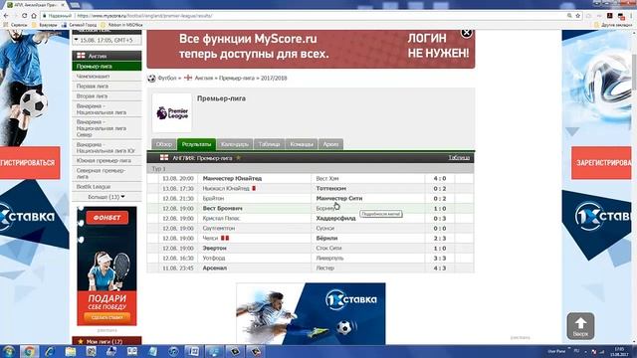Open the Манчестер Юнайтед vs Вест Хэм match
The image size is (637, 358).
[311, 178]
